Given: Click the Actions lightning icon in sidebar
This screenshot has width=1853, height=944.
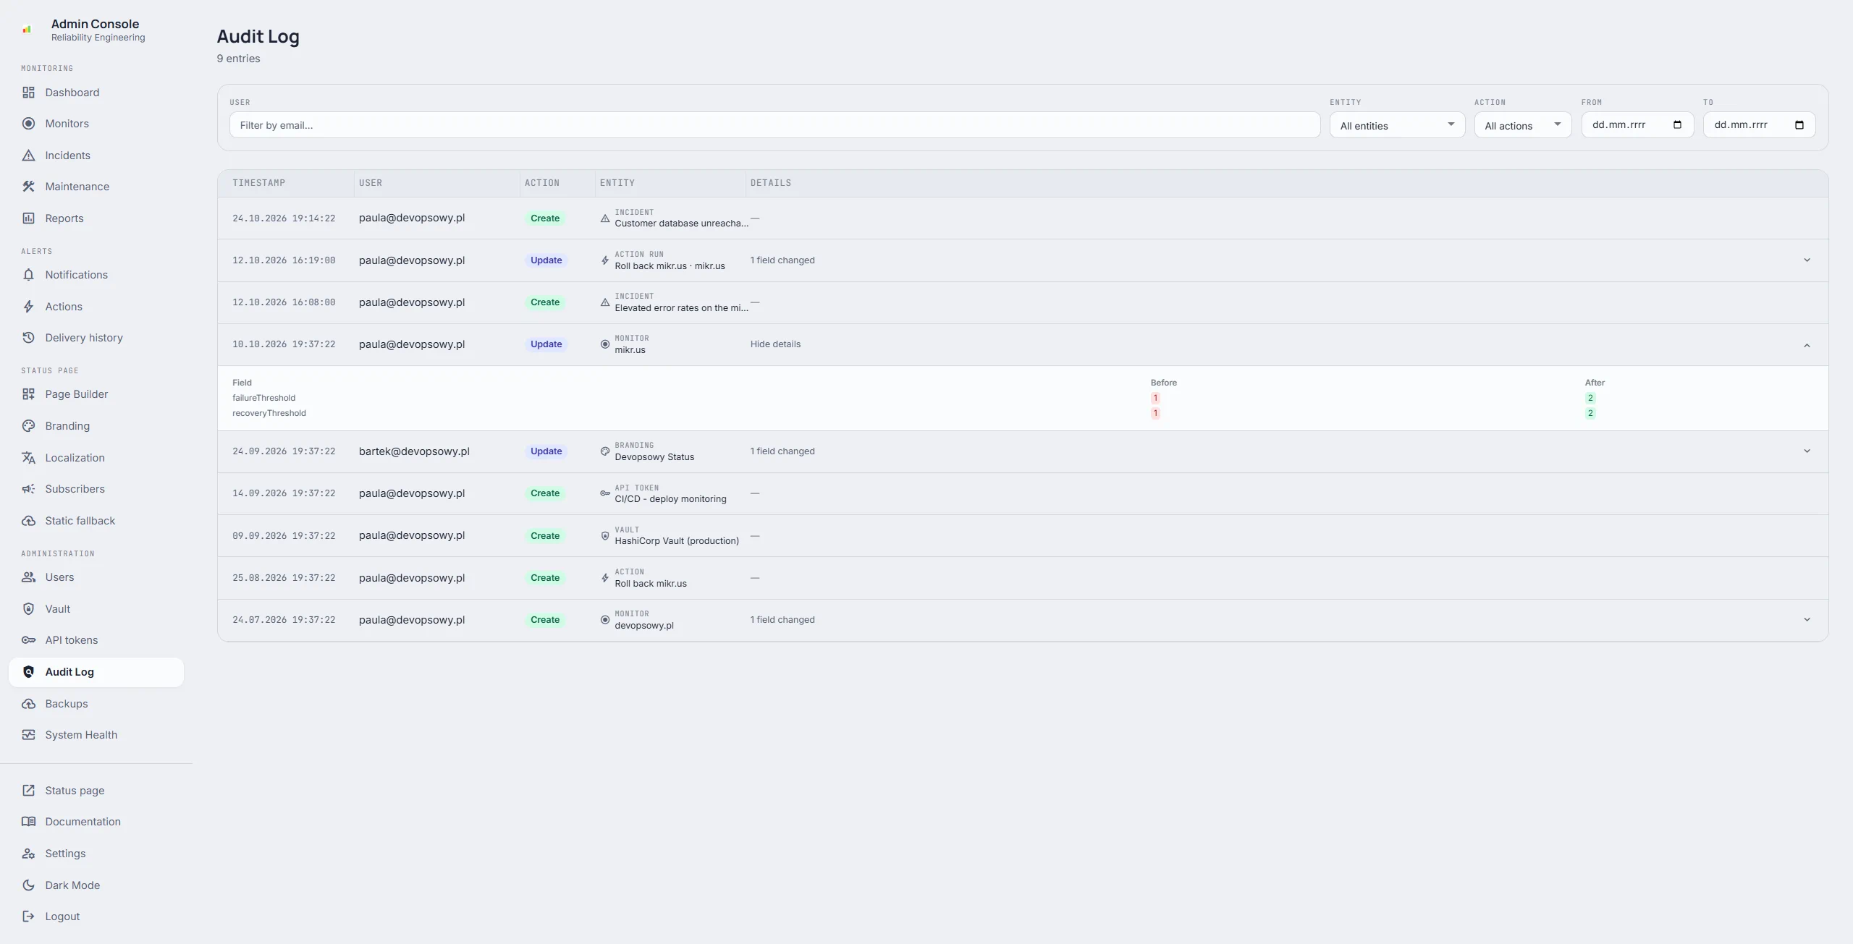Looking at the screenshot, I should [28, 307].
